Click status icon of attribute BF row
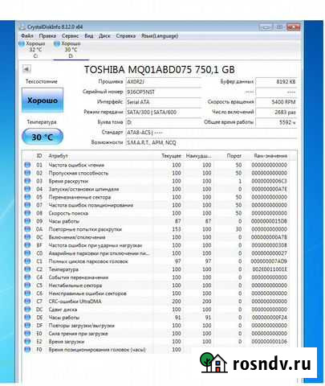Image resolution: width=325 pixels, height=386 pixels. [x=27, y=245]
